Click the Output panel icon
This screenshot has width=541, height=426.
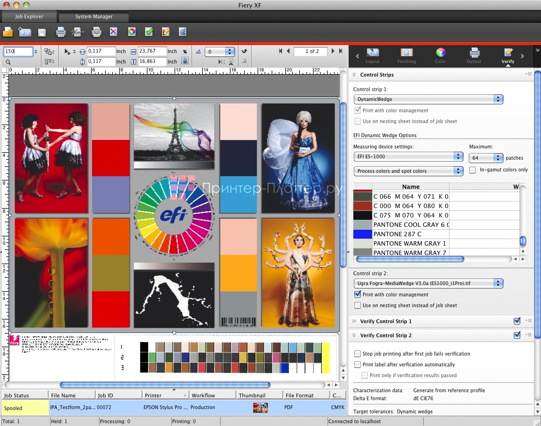click(474, 54)
